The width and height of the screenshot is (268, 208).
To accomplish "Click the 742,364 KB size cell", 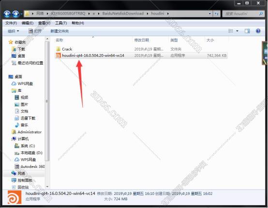I will [x=217, y=55].
